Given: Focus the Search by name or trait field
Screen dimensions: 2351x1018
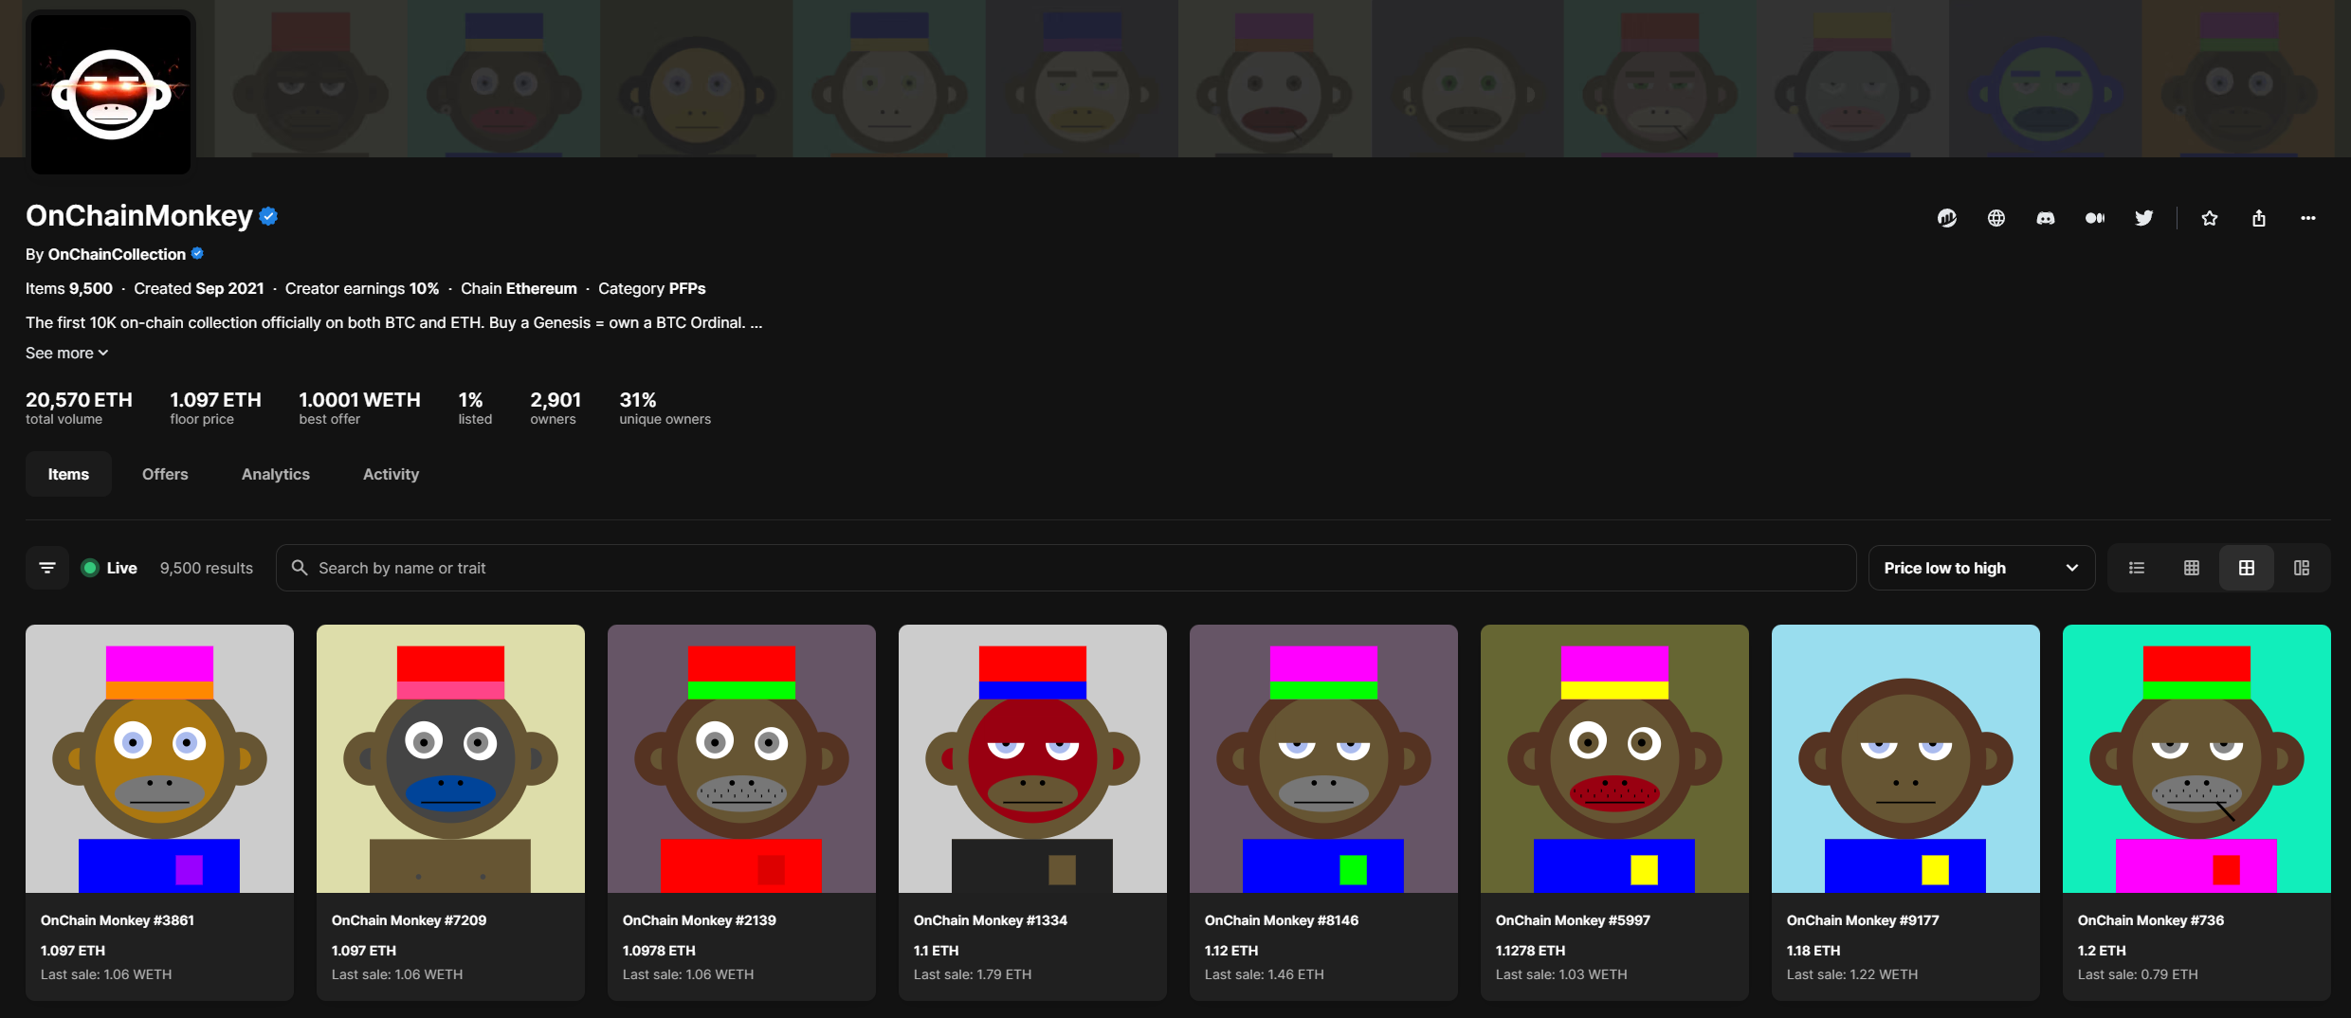Looking at the screenshot, I should click(x=1066, y=568).
